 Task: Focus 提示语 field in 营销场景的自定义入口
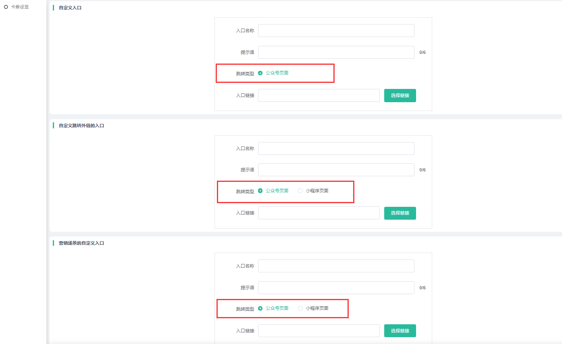(336, 288)
